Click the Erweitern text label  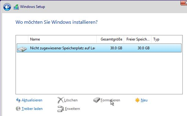tap(72, 109)
